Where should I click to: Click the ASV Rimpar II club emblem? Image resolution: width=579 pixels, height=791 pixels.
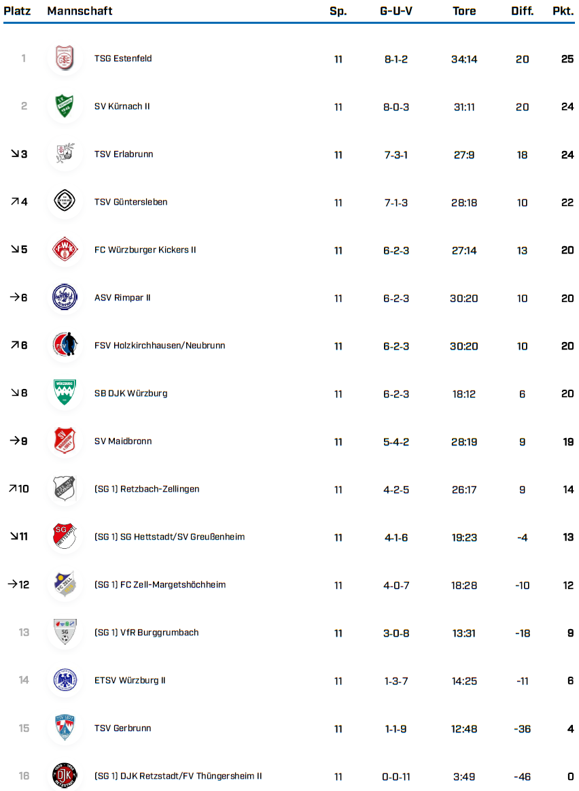tap(65, 298)
